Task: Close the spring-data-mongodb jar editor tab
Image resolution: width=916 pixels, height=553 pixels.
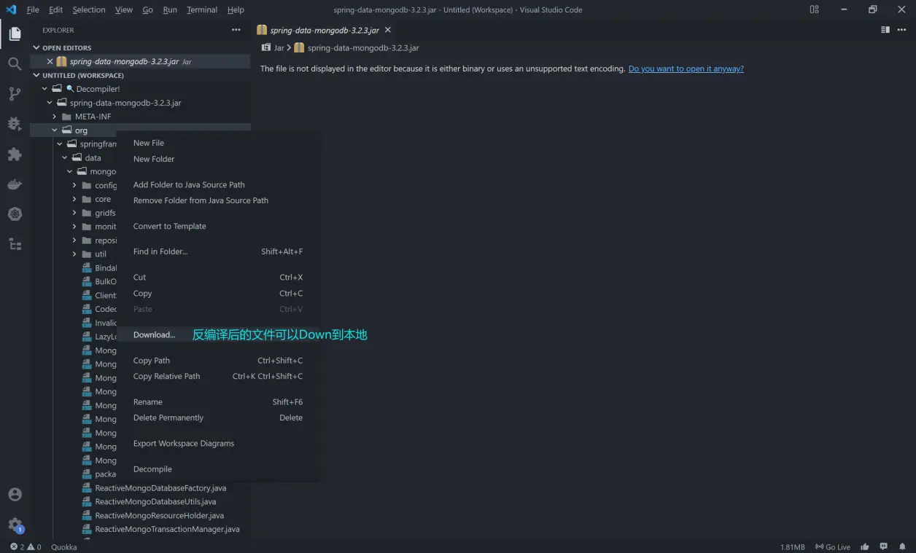Action: [x=388, y=30]
